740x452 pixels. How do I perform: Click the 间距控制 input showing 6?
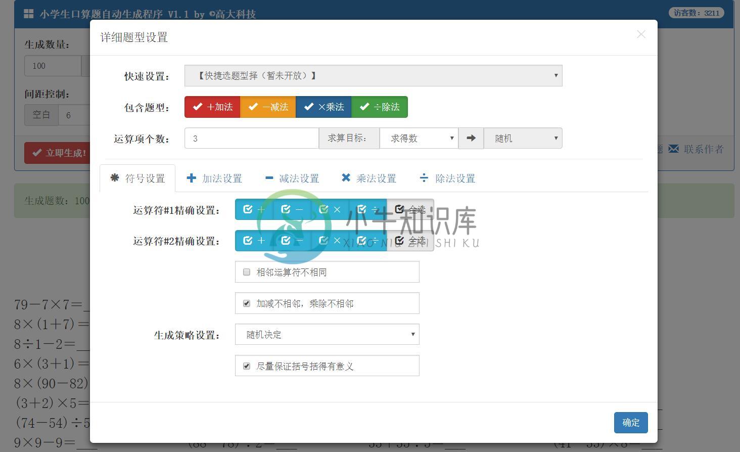click(74, 115)
